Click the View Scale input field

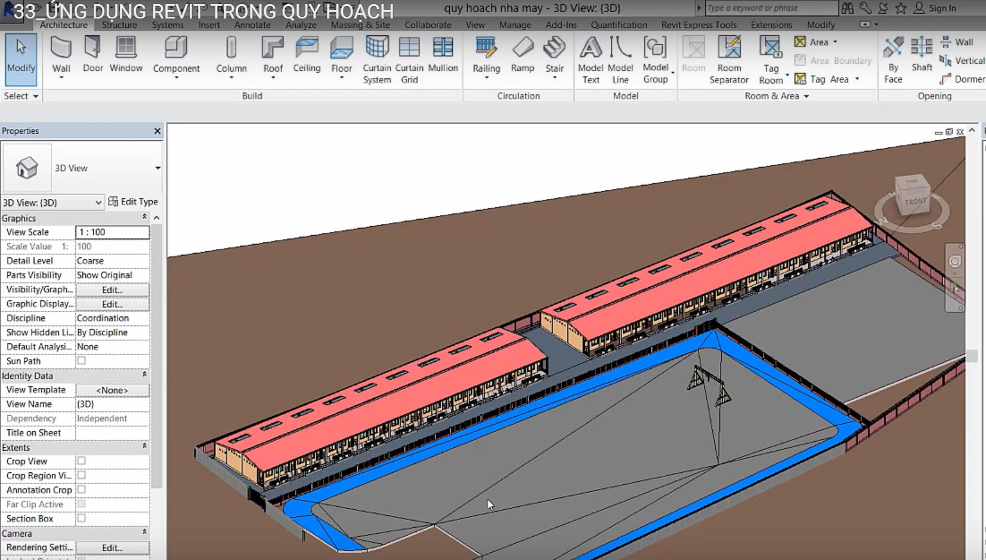click(x=112, y=232)
